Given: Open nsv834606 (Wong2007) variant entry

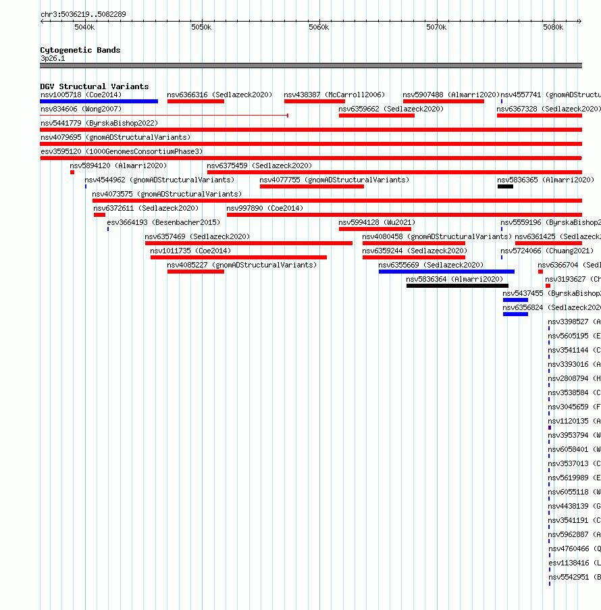Looking at the screenshot, I should (x=81, y=109).
